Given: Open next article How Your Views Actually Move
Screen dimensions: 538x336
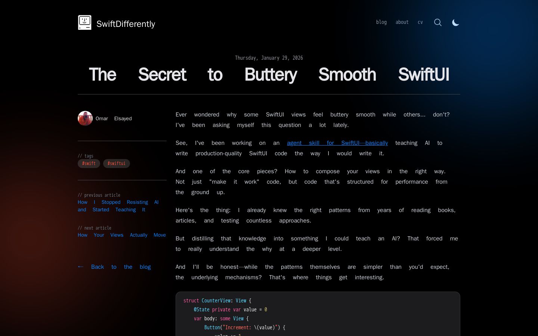Looking at the screenshot, I should [122, 235].
